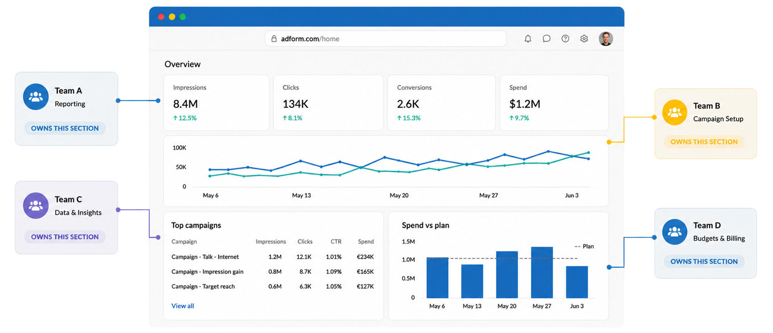Click the Data & Insights label under Team C
773x333 pixels.
pos(78,213)
